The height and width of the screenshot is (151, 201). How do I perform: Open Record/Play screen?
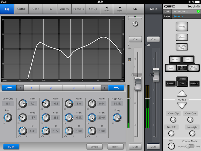(x=182, y=47)
